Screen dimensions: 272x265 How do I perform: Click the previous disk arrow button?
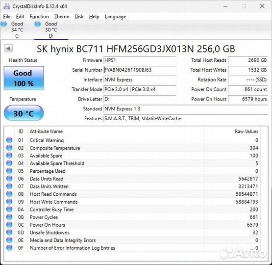pos(8,49)
